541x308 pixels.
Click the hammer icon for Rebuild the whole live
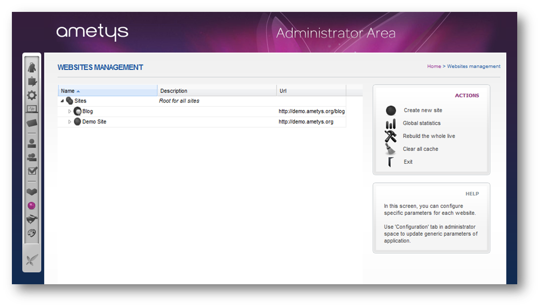click(x=391, y=136)
